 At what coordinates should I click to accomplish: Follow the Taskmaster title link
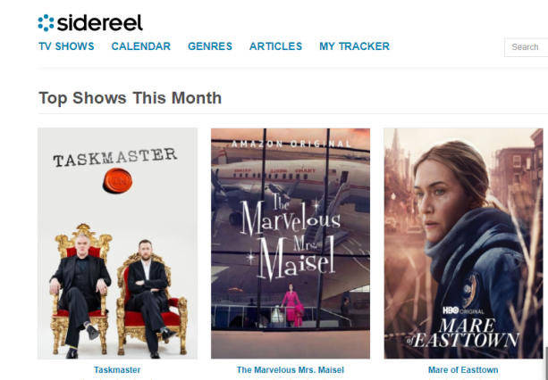click(x=117, y=370)
